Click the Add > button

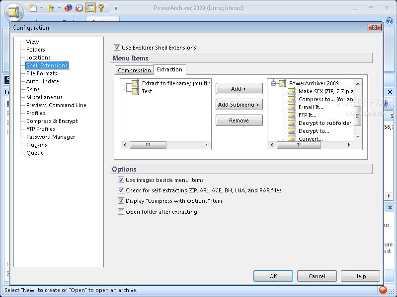(x=239, y=89)
